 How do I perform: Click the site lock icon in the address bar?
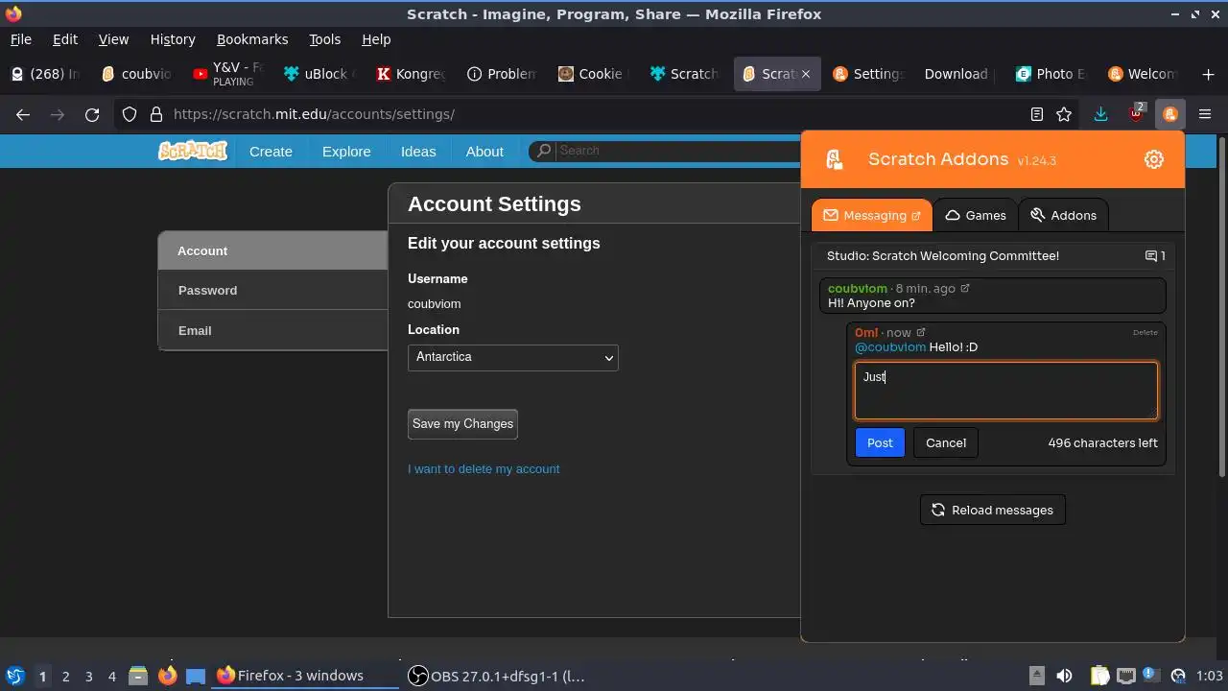pos(156,114)
